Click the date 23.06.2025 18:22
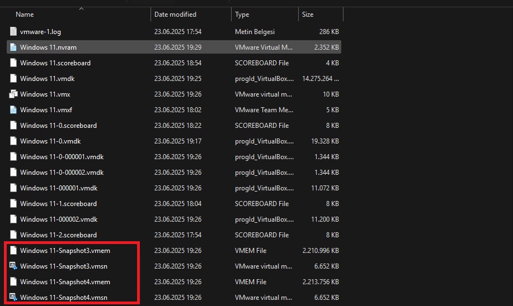Image resolution: width=513 pixels, height=306 pixels. 178,126
